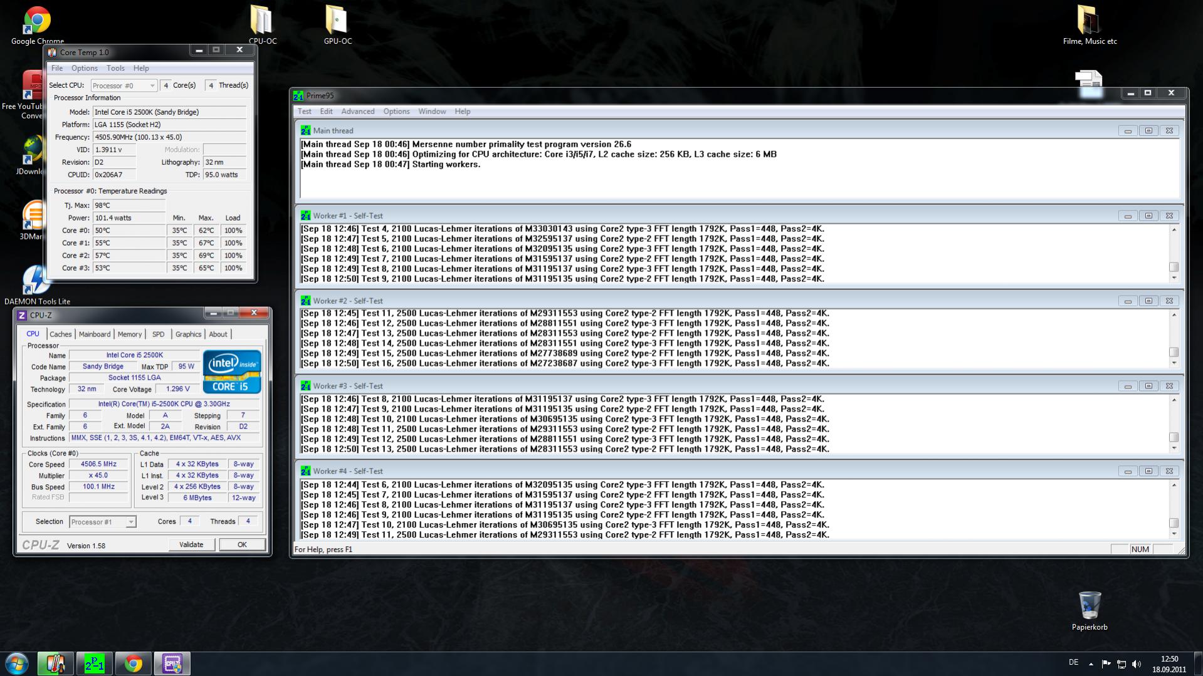Viewport: 1203px width, 676px height.
Task: Open Core Temp Options menu
Action: coord(84,68)
